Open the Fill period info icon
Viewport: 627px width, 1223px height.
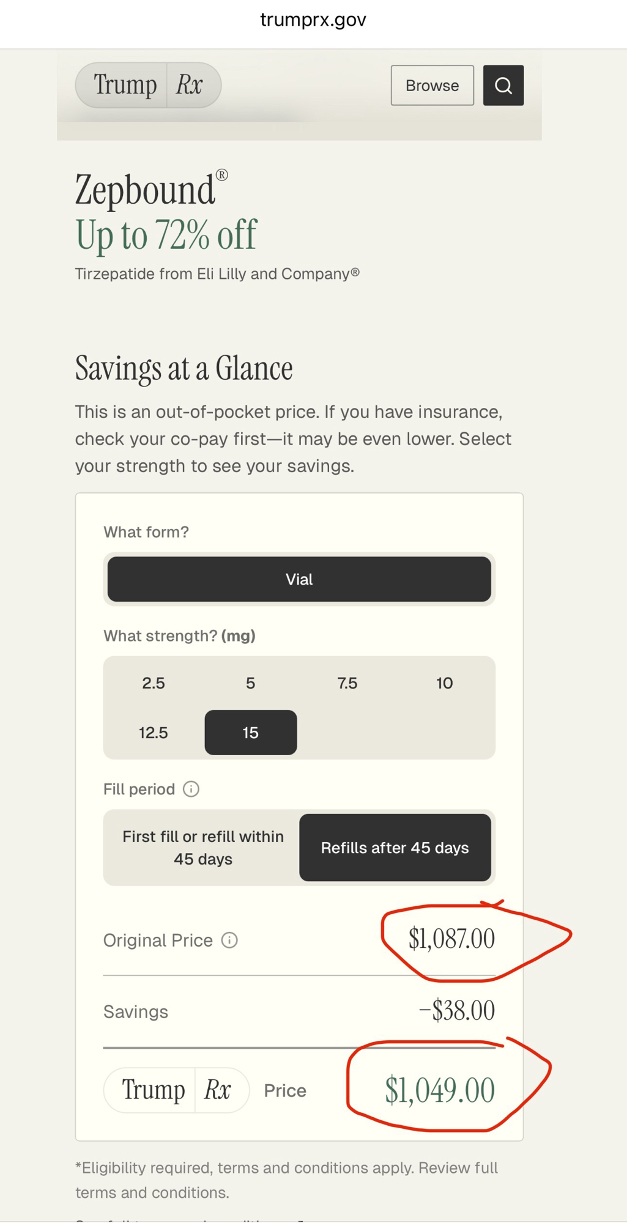[191, 789]
